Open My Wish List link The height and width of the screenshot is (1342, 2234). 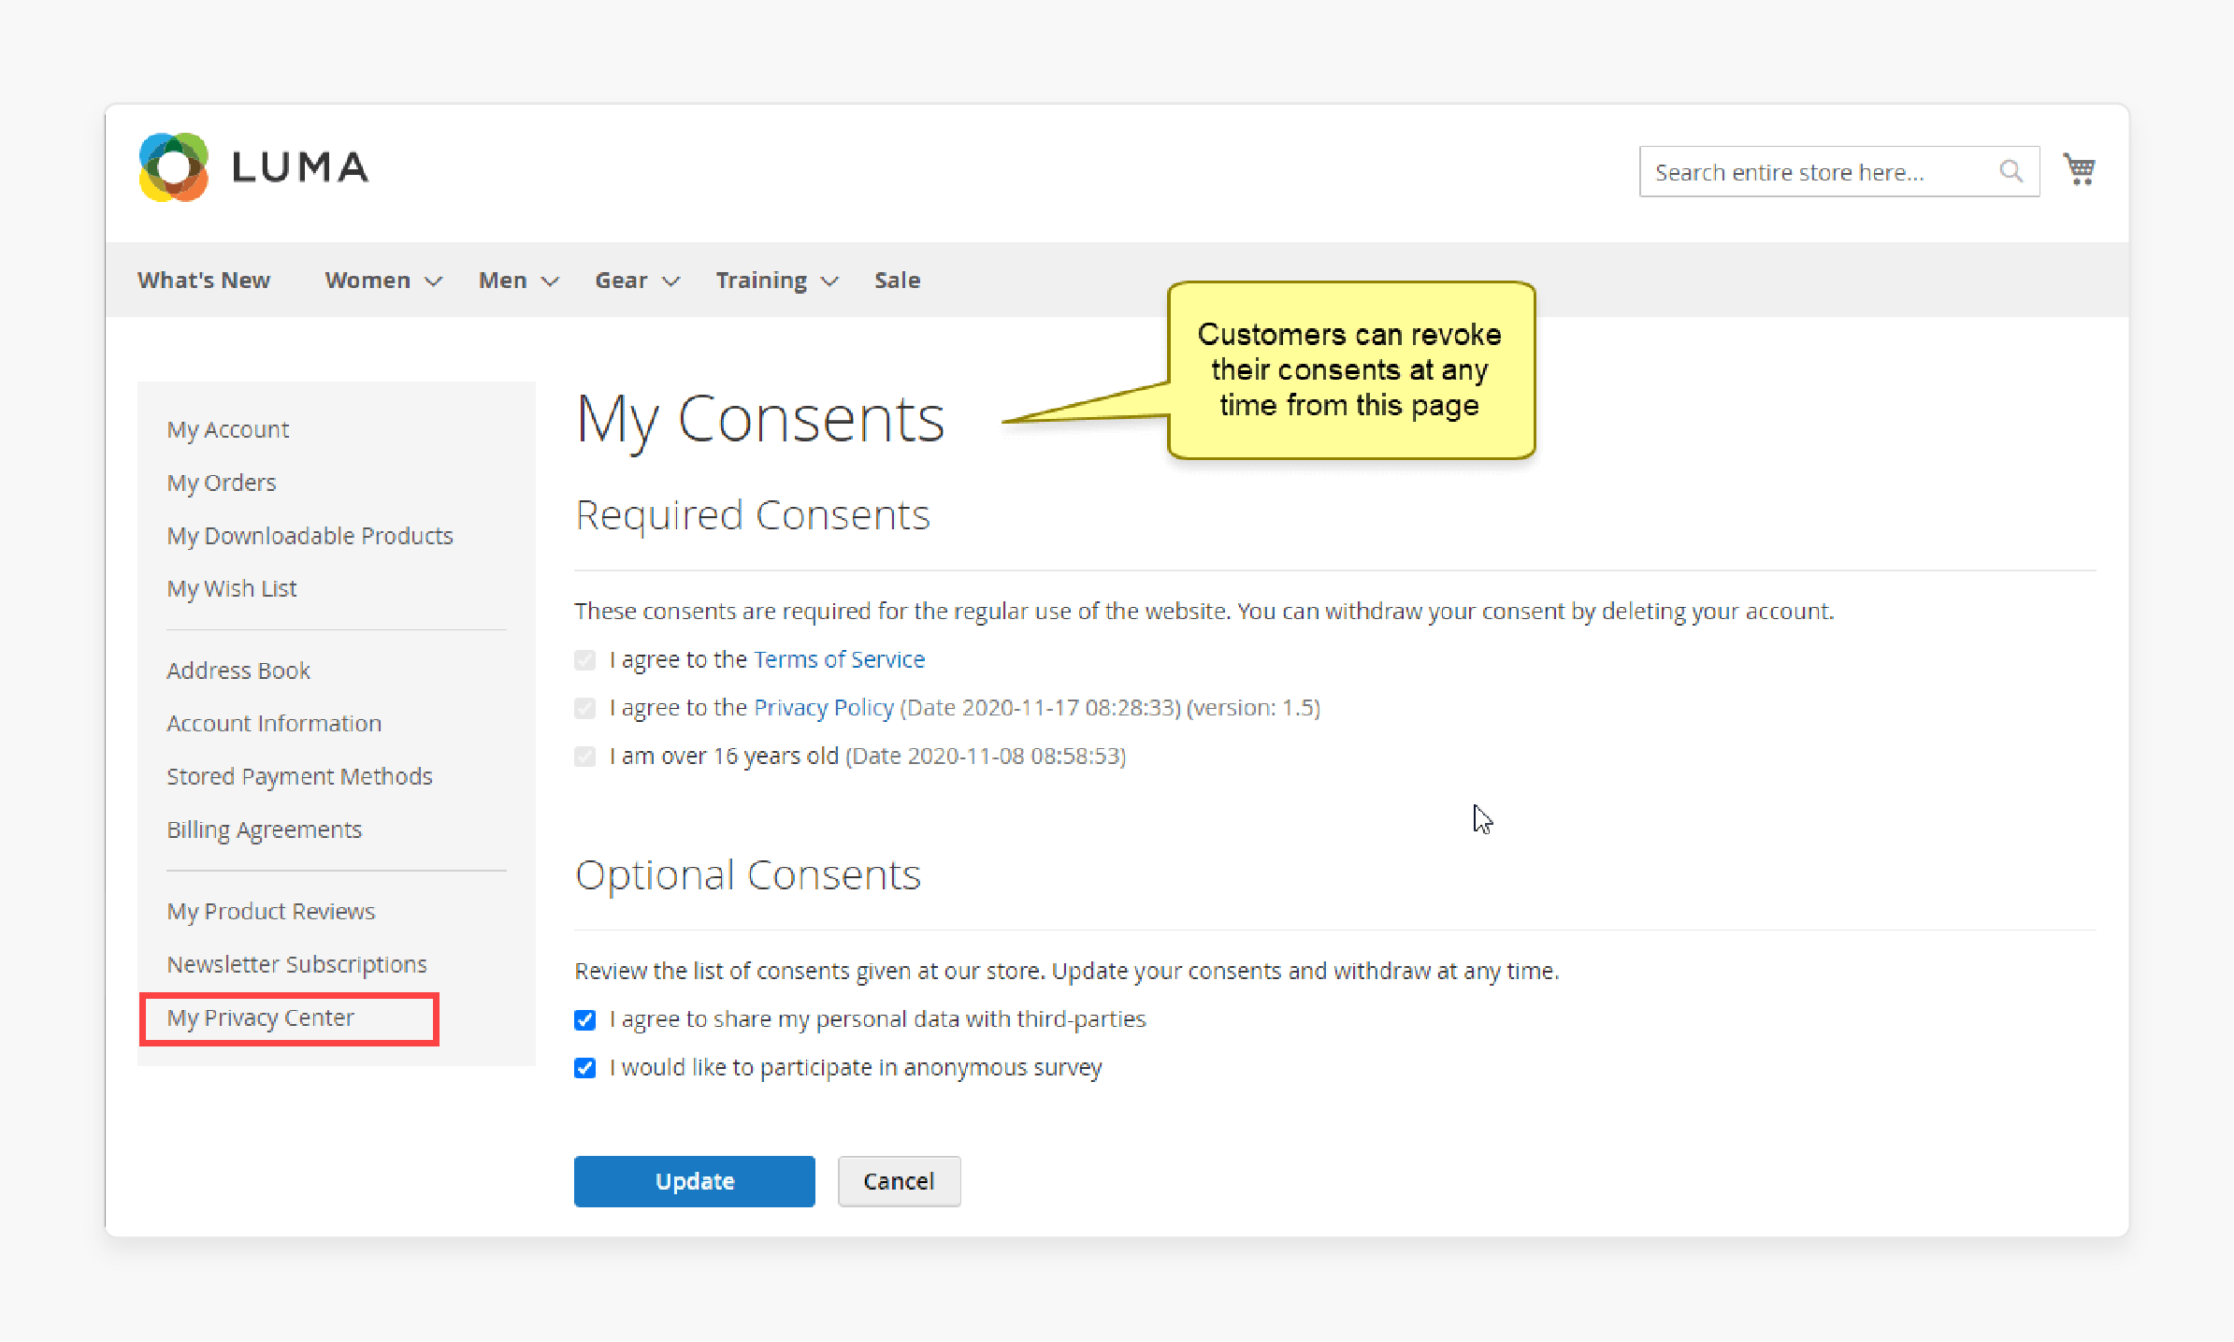(232, 588)
